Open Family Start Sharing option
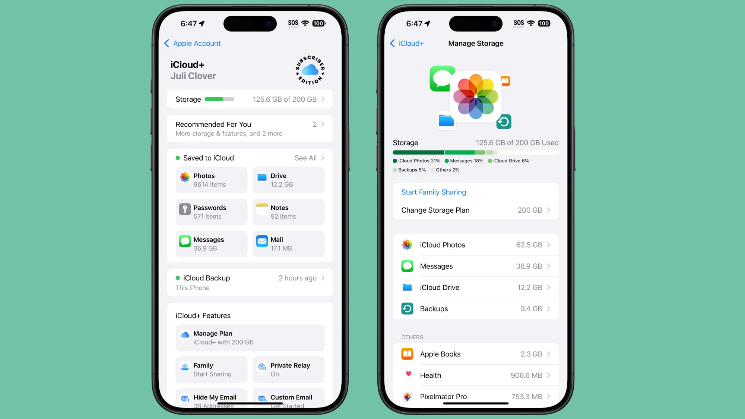 pyautogui.click(x=211, y=369)
